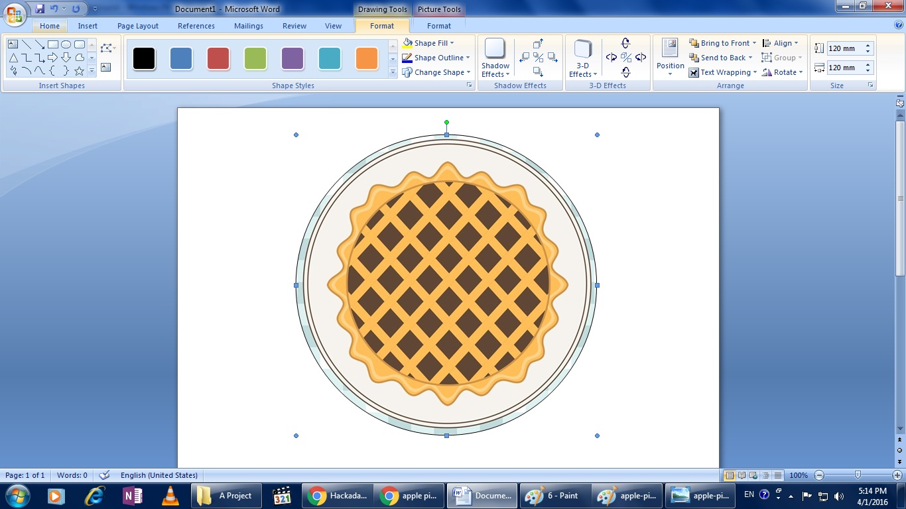This screenshot has height=509, width=906.
Task: Click the spelling check status icon
Action: click(104, 475)
